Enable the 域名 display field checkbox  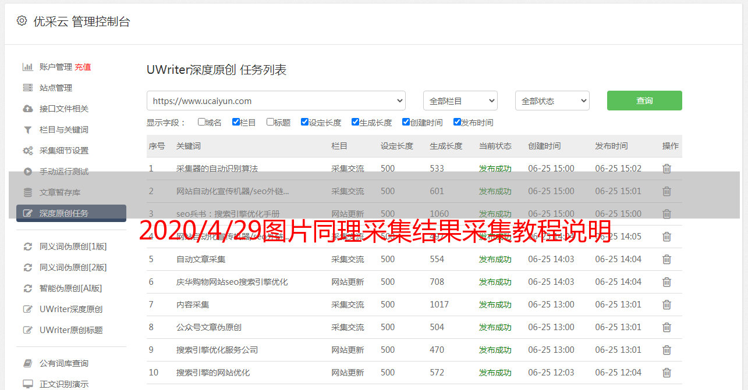201,122
